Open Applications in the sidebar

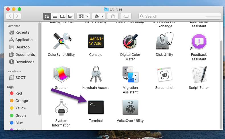coord(22,40)
